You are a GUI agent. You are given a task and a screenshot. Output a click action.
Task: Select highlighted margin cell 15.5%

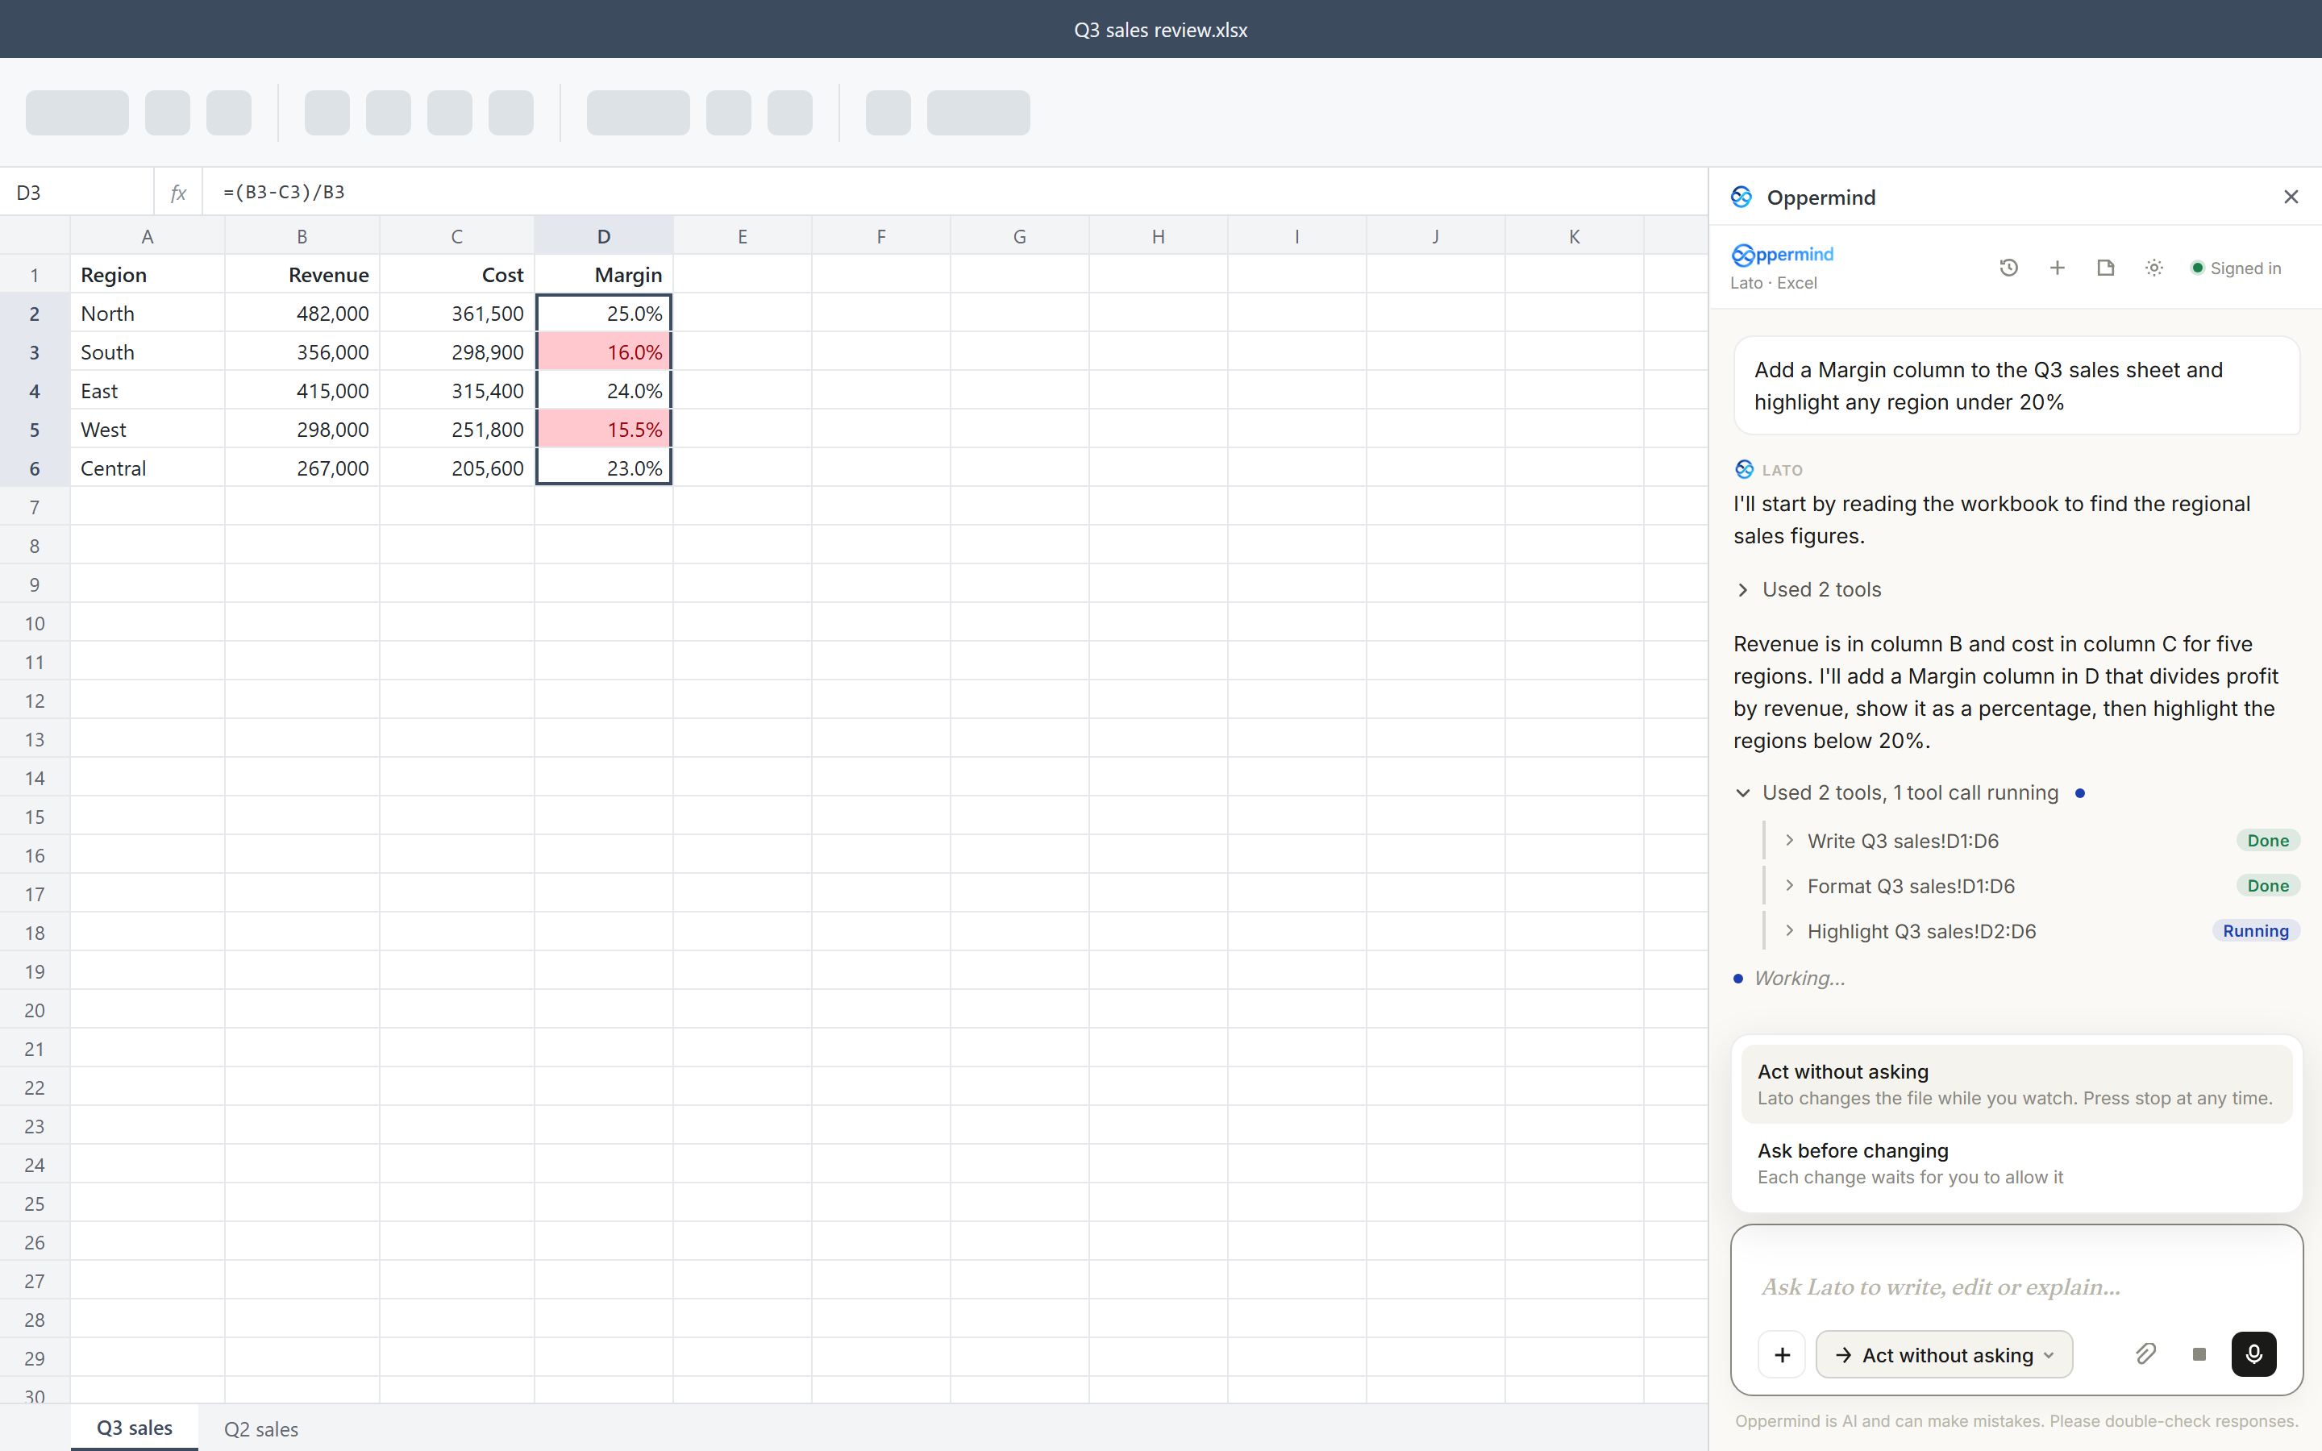(x=604, y=429)
